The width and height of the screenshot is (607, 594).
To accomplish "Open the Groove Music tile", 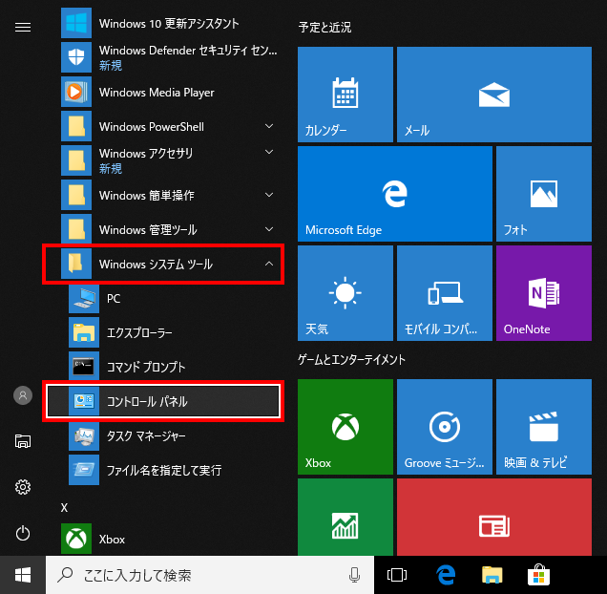I will pos(444,426).
